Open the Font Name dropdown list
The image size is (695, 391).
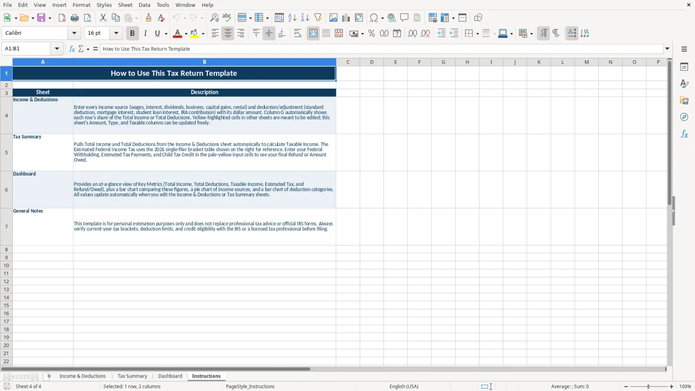74,33
